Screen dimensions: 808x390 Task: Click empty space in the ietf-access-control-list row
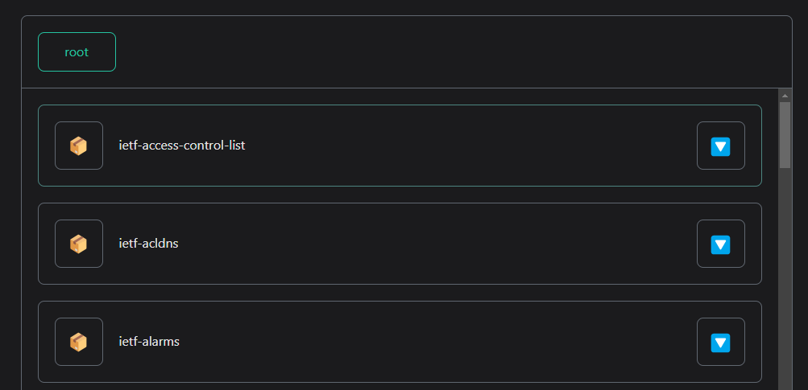467,146
